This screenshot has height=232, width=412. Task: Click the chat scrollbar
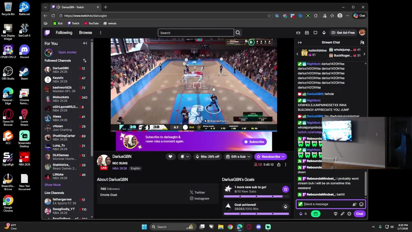pyautogui.click(x=366, y=184)
